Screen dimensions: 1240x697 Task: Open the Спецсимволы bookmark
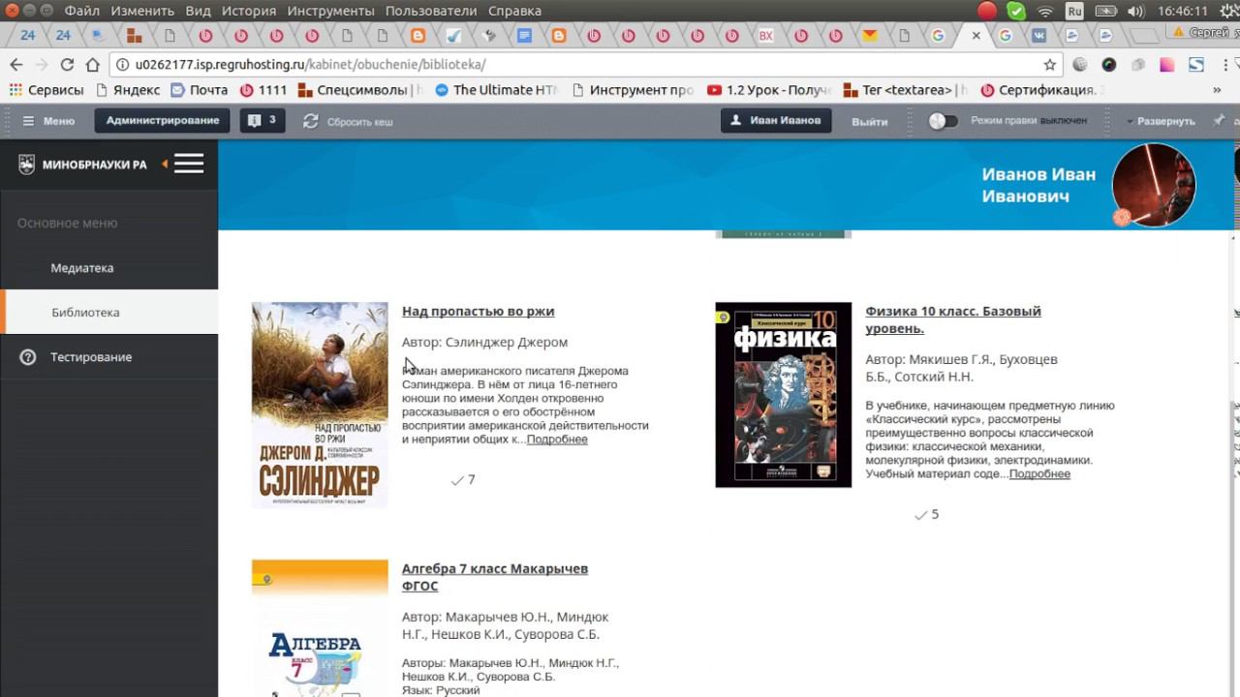(x=360, y=90)
